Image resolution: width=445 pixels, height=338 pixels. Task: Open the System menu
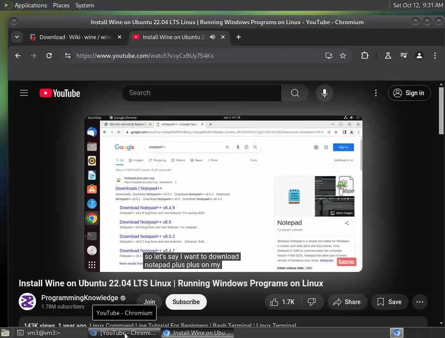point(85,5)
